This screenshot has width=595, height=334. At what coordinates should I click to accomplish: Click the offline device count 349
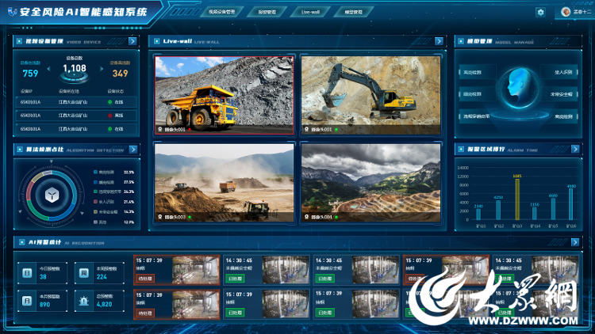point(120,74)
